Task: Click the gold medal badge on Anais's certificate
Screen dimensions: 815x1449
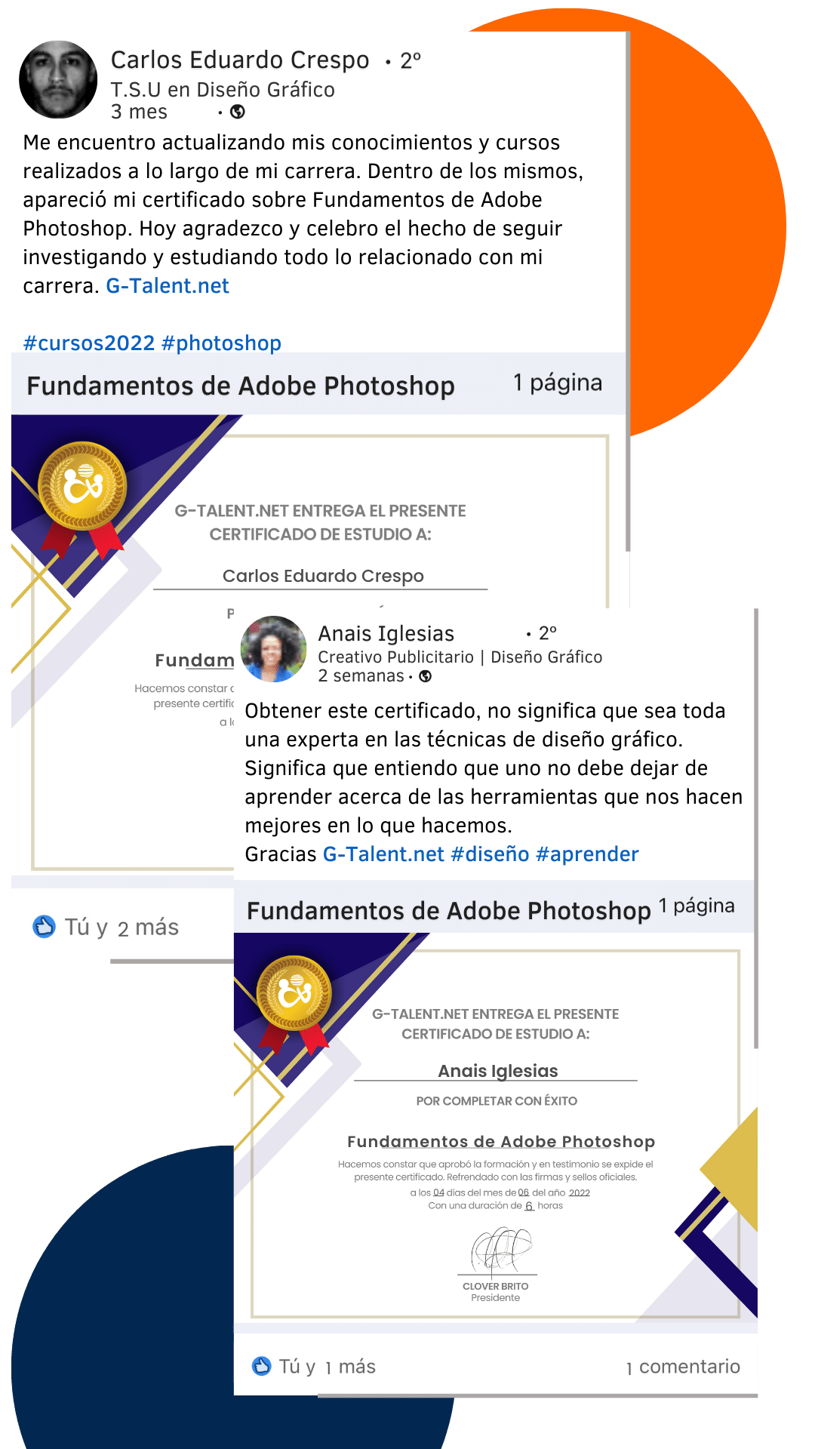Action: [294, 994]
